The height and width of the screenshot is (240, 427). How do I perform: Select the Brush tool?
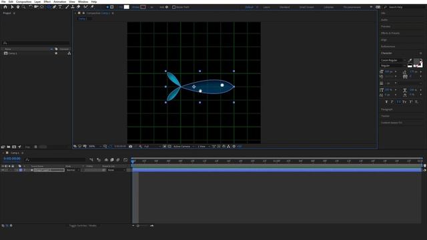pos(67,7)
